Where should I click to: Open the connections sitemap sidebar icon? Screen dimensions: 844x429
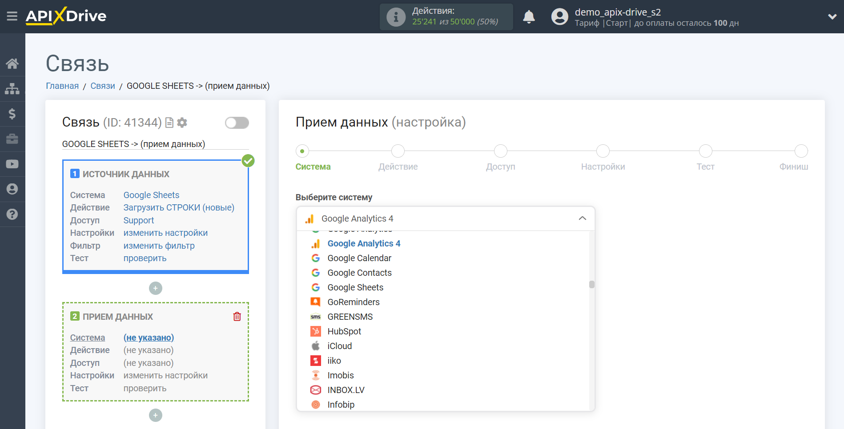pos(12,89)
